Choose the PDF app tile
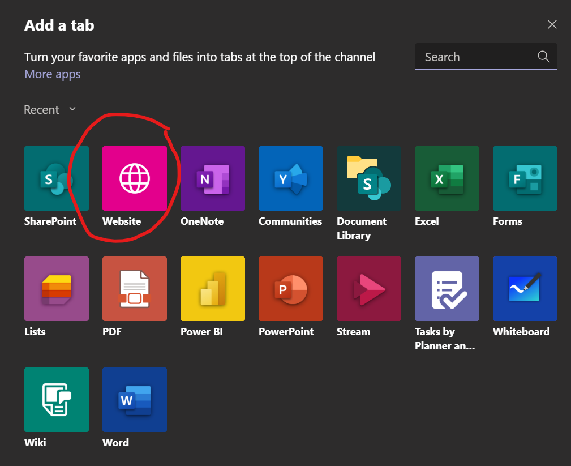Screen dimensions: 571x466 click(x=134, y=289)
